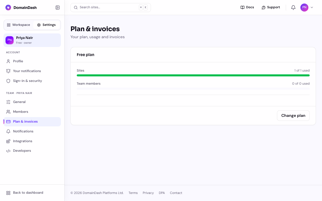Select Plan & invoices in sidebar

point(32,122)
